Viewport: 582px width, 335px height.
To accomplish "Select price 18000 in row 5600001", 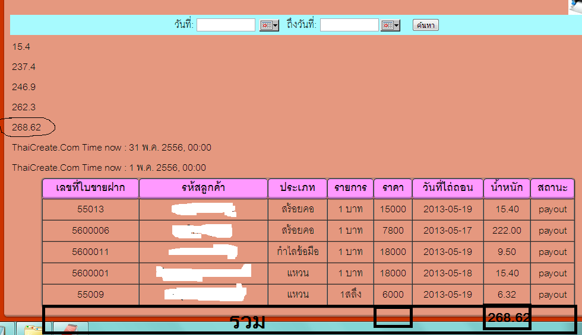I will (393, 273).
